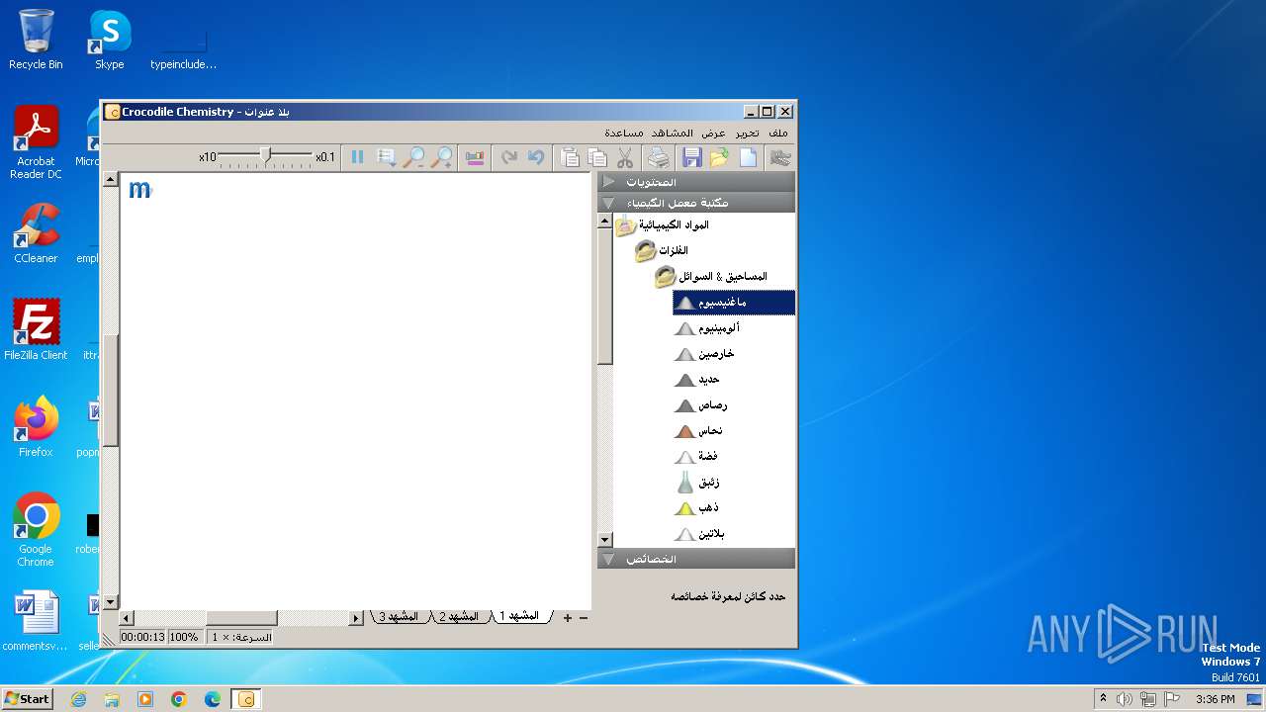This screenshot has width=1266, height=712.
Task: Open the ملف (File) menu
Action: [779, 133]
